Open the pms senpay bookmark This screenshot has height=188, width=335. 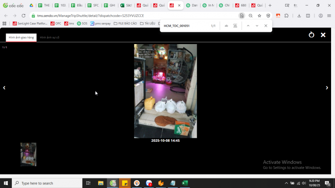100,23
